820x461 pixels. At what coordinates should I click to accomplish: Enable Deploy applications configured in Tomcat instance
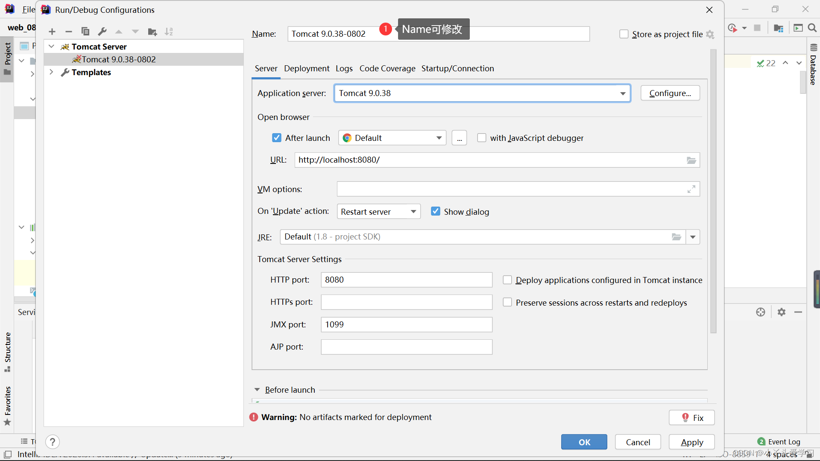click(507, 280)
